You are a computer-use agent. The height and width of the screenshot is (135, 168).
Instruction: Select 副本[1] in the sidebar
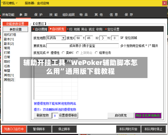(9, 39)
